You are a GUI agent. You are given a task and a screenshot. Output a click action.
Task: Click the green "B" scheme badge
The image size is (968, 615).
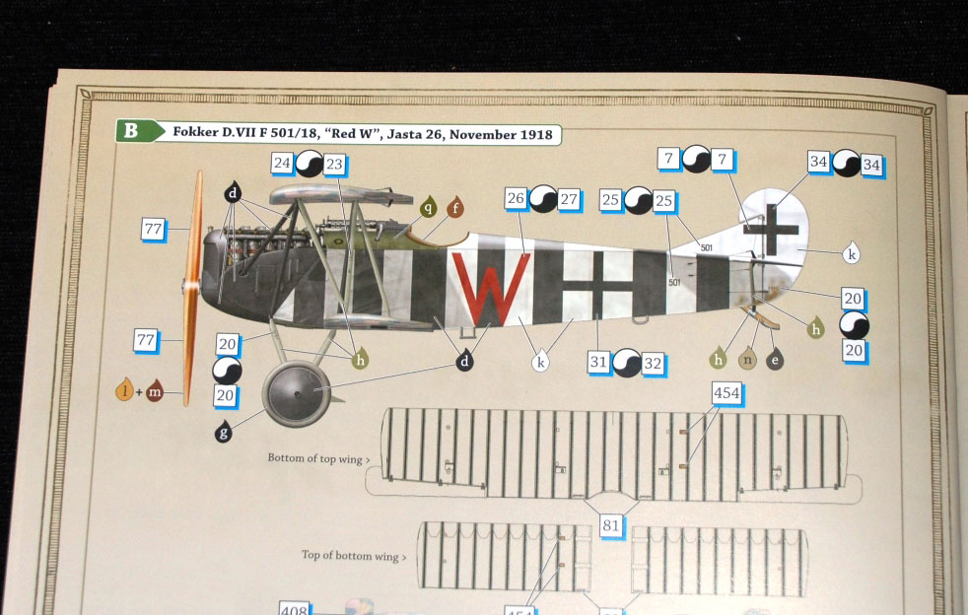tap(131, 132)
